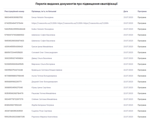
Task: Click the page heading Перелік виданих документів
Action: point(76,4)
